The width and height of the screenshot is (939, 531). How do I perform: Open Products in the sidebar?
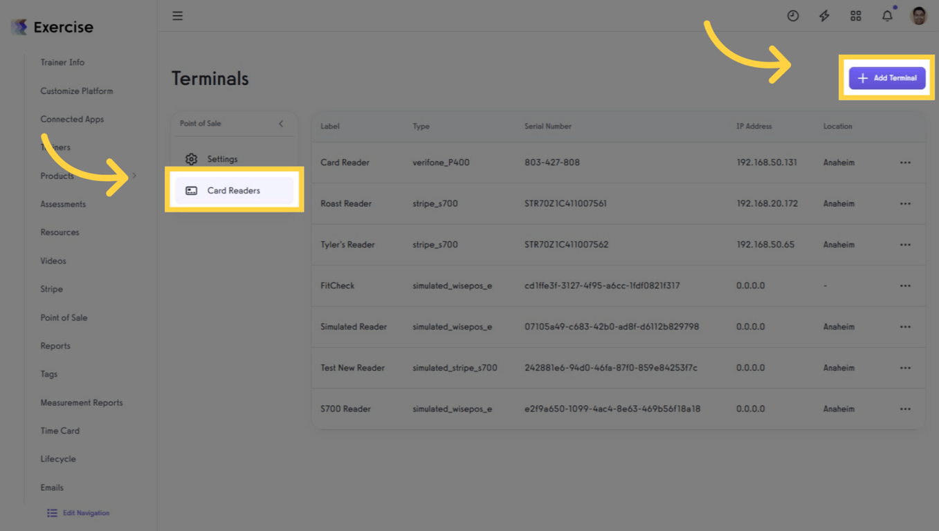pos(57,176)
